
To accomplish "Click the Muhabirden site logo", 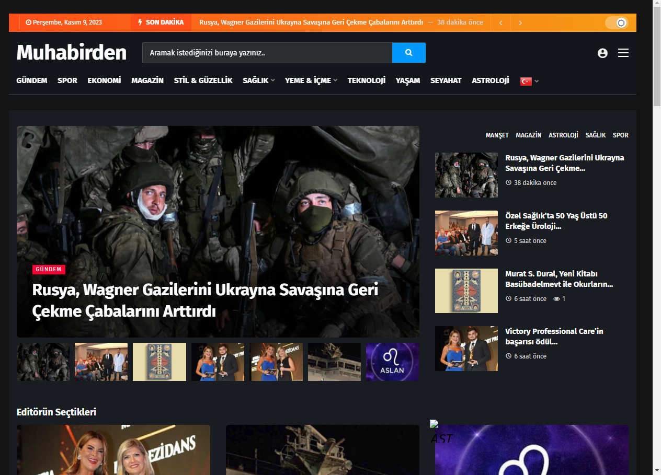I will pyautogui.click(x=72, y=53).
